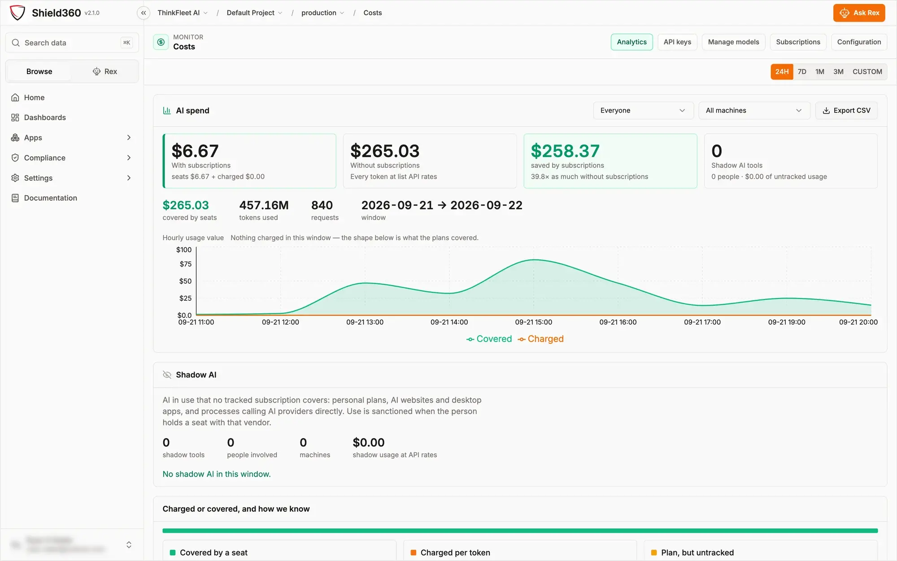The height and width of the screenshot is (561, 897).
Task: Switch sidebar to Browse mode
Action: pyautogui.click(x=39, y=71)
